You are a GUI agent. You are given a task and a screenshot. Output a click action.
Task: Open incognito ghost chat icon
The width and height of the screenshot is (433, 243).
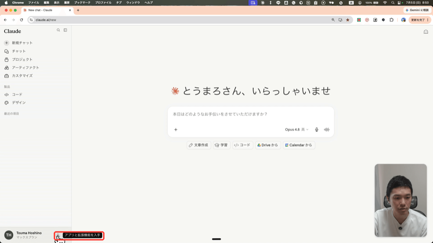click(x=426, y=32)
